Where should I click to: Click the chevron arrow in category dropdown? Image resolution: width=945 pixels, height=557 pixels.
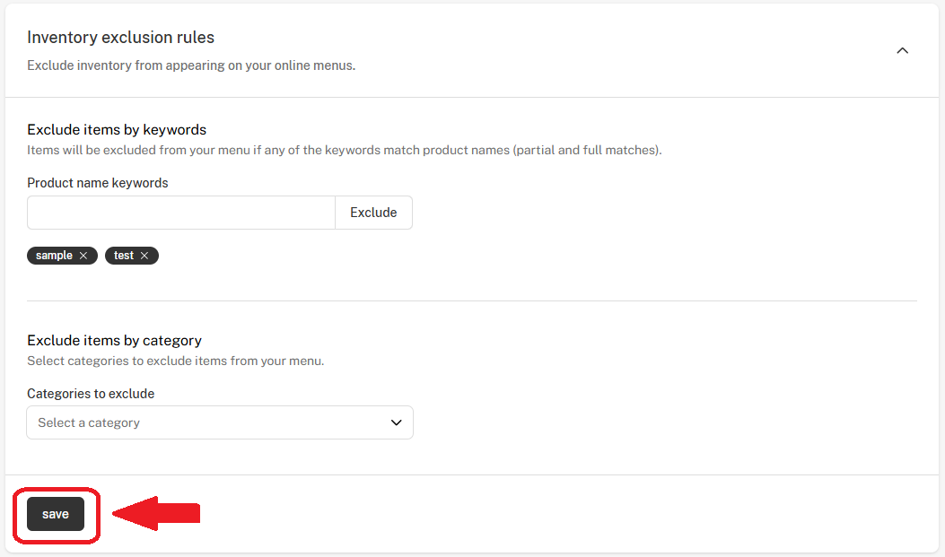click(x=396, y=422)
